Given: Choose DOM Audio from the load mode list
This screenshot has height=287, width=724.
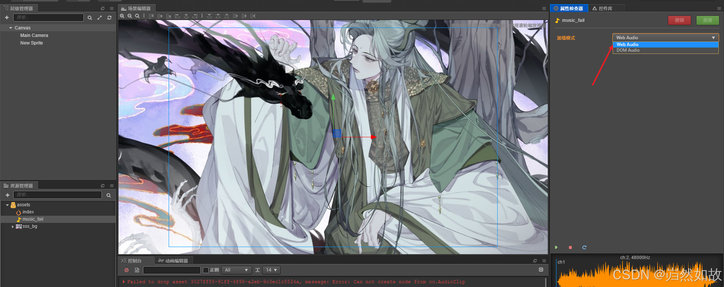Looking at the screenshot, I should click(x=666, y=50).
